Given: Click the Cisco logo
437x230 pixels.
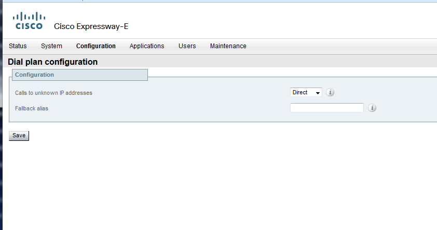Looking at the screenshot, I should 29,21.
